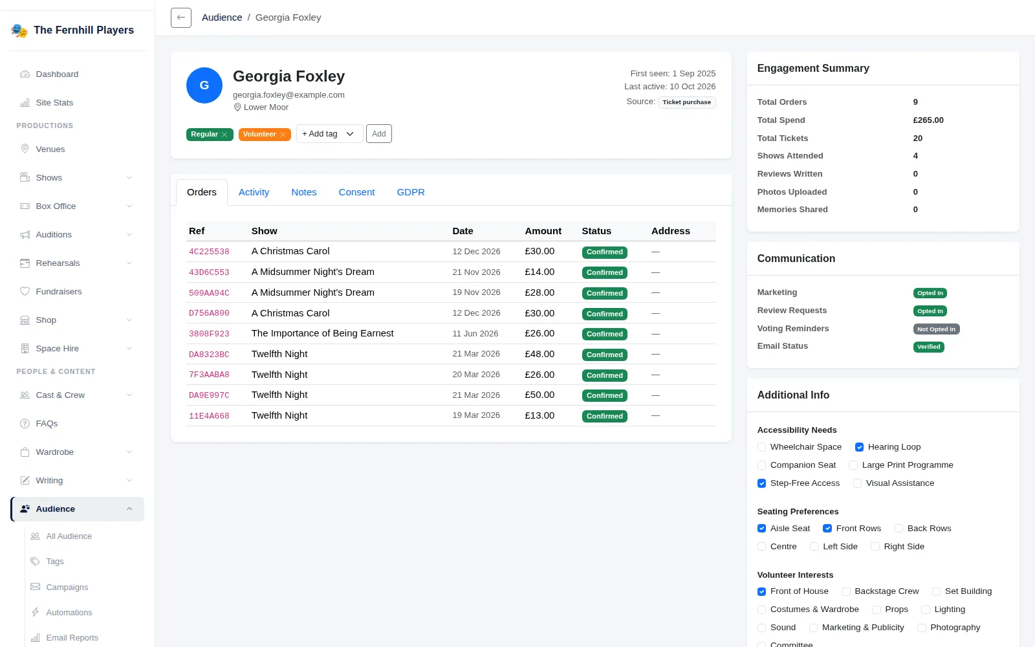Click the Campaigns envelope icon
Viewport: 1035px width, 647px height.
point(35,587)
